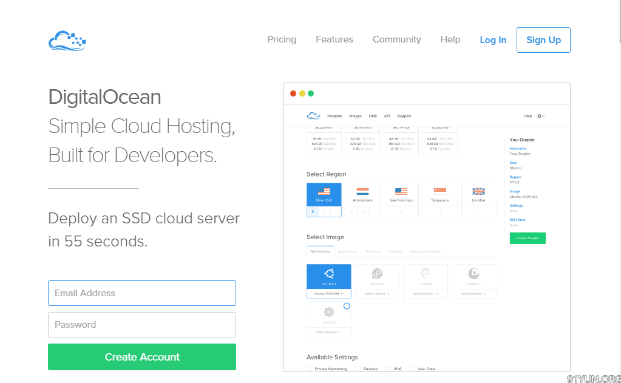This screenshot has width=621, height=383.
Task: Open Pricing in the top navigation
Action: point(282,39)
